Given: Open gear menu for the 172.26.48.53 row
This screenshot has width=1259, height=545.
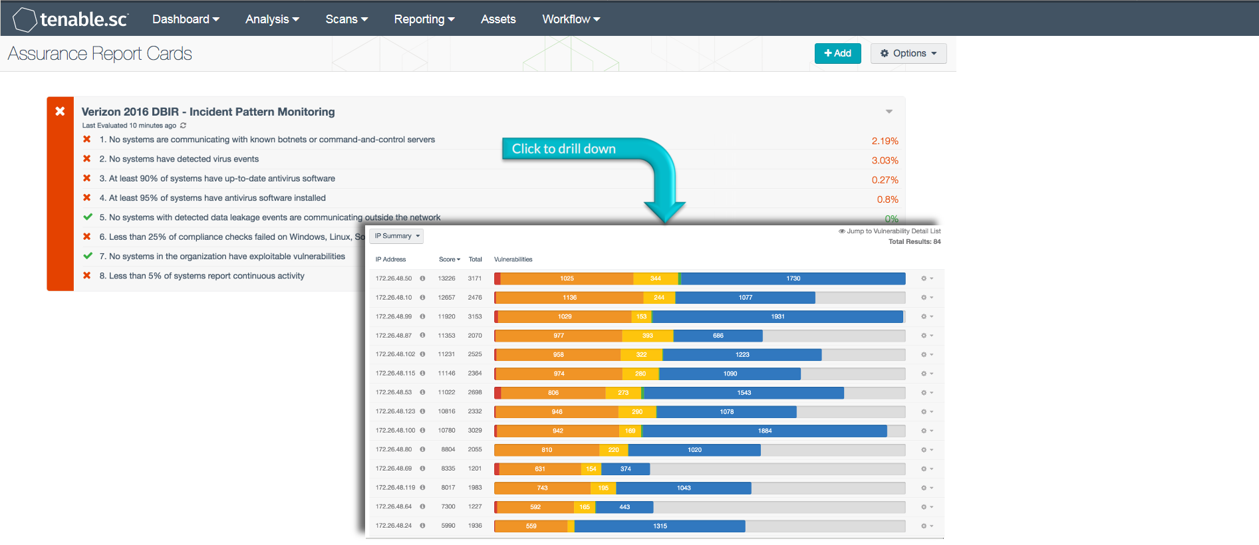Looking at the screenshot, I should coord(926,393).
